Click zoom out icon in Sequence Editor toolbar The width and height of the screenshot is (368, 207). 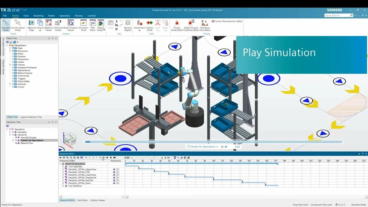pyautogui.click(x=71, y=158)
